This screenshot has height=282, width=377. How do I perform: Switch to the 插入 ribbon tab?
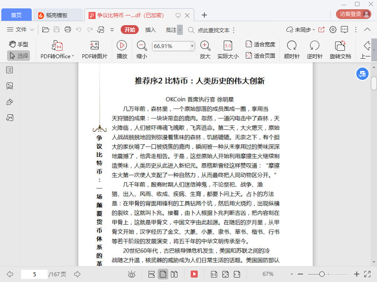[x=151, y=30]
